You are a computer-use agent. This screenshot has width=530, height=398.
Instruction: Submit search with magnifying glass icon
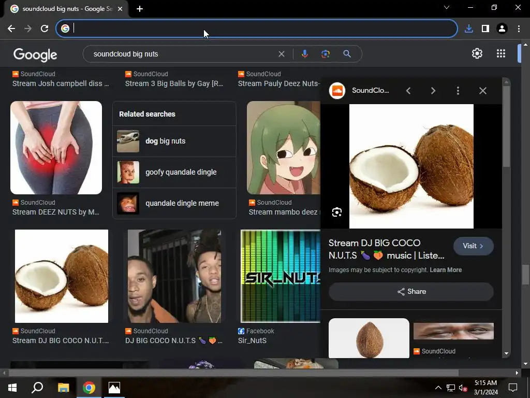[x=347, y=54]
